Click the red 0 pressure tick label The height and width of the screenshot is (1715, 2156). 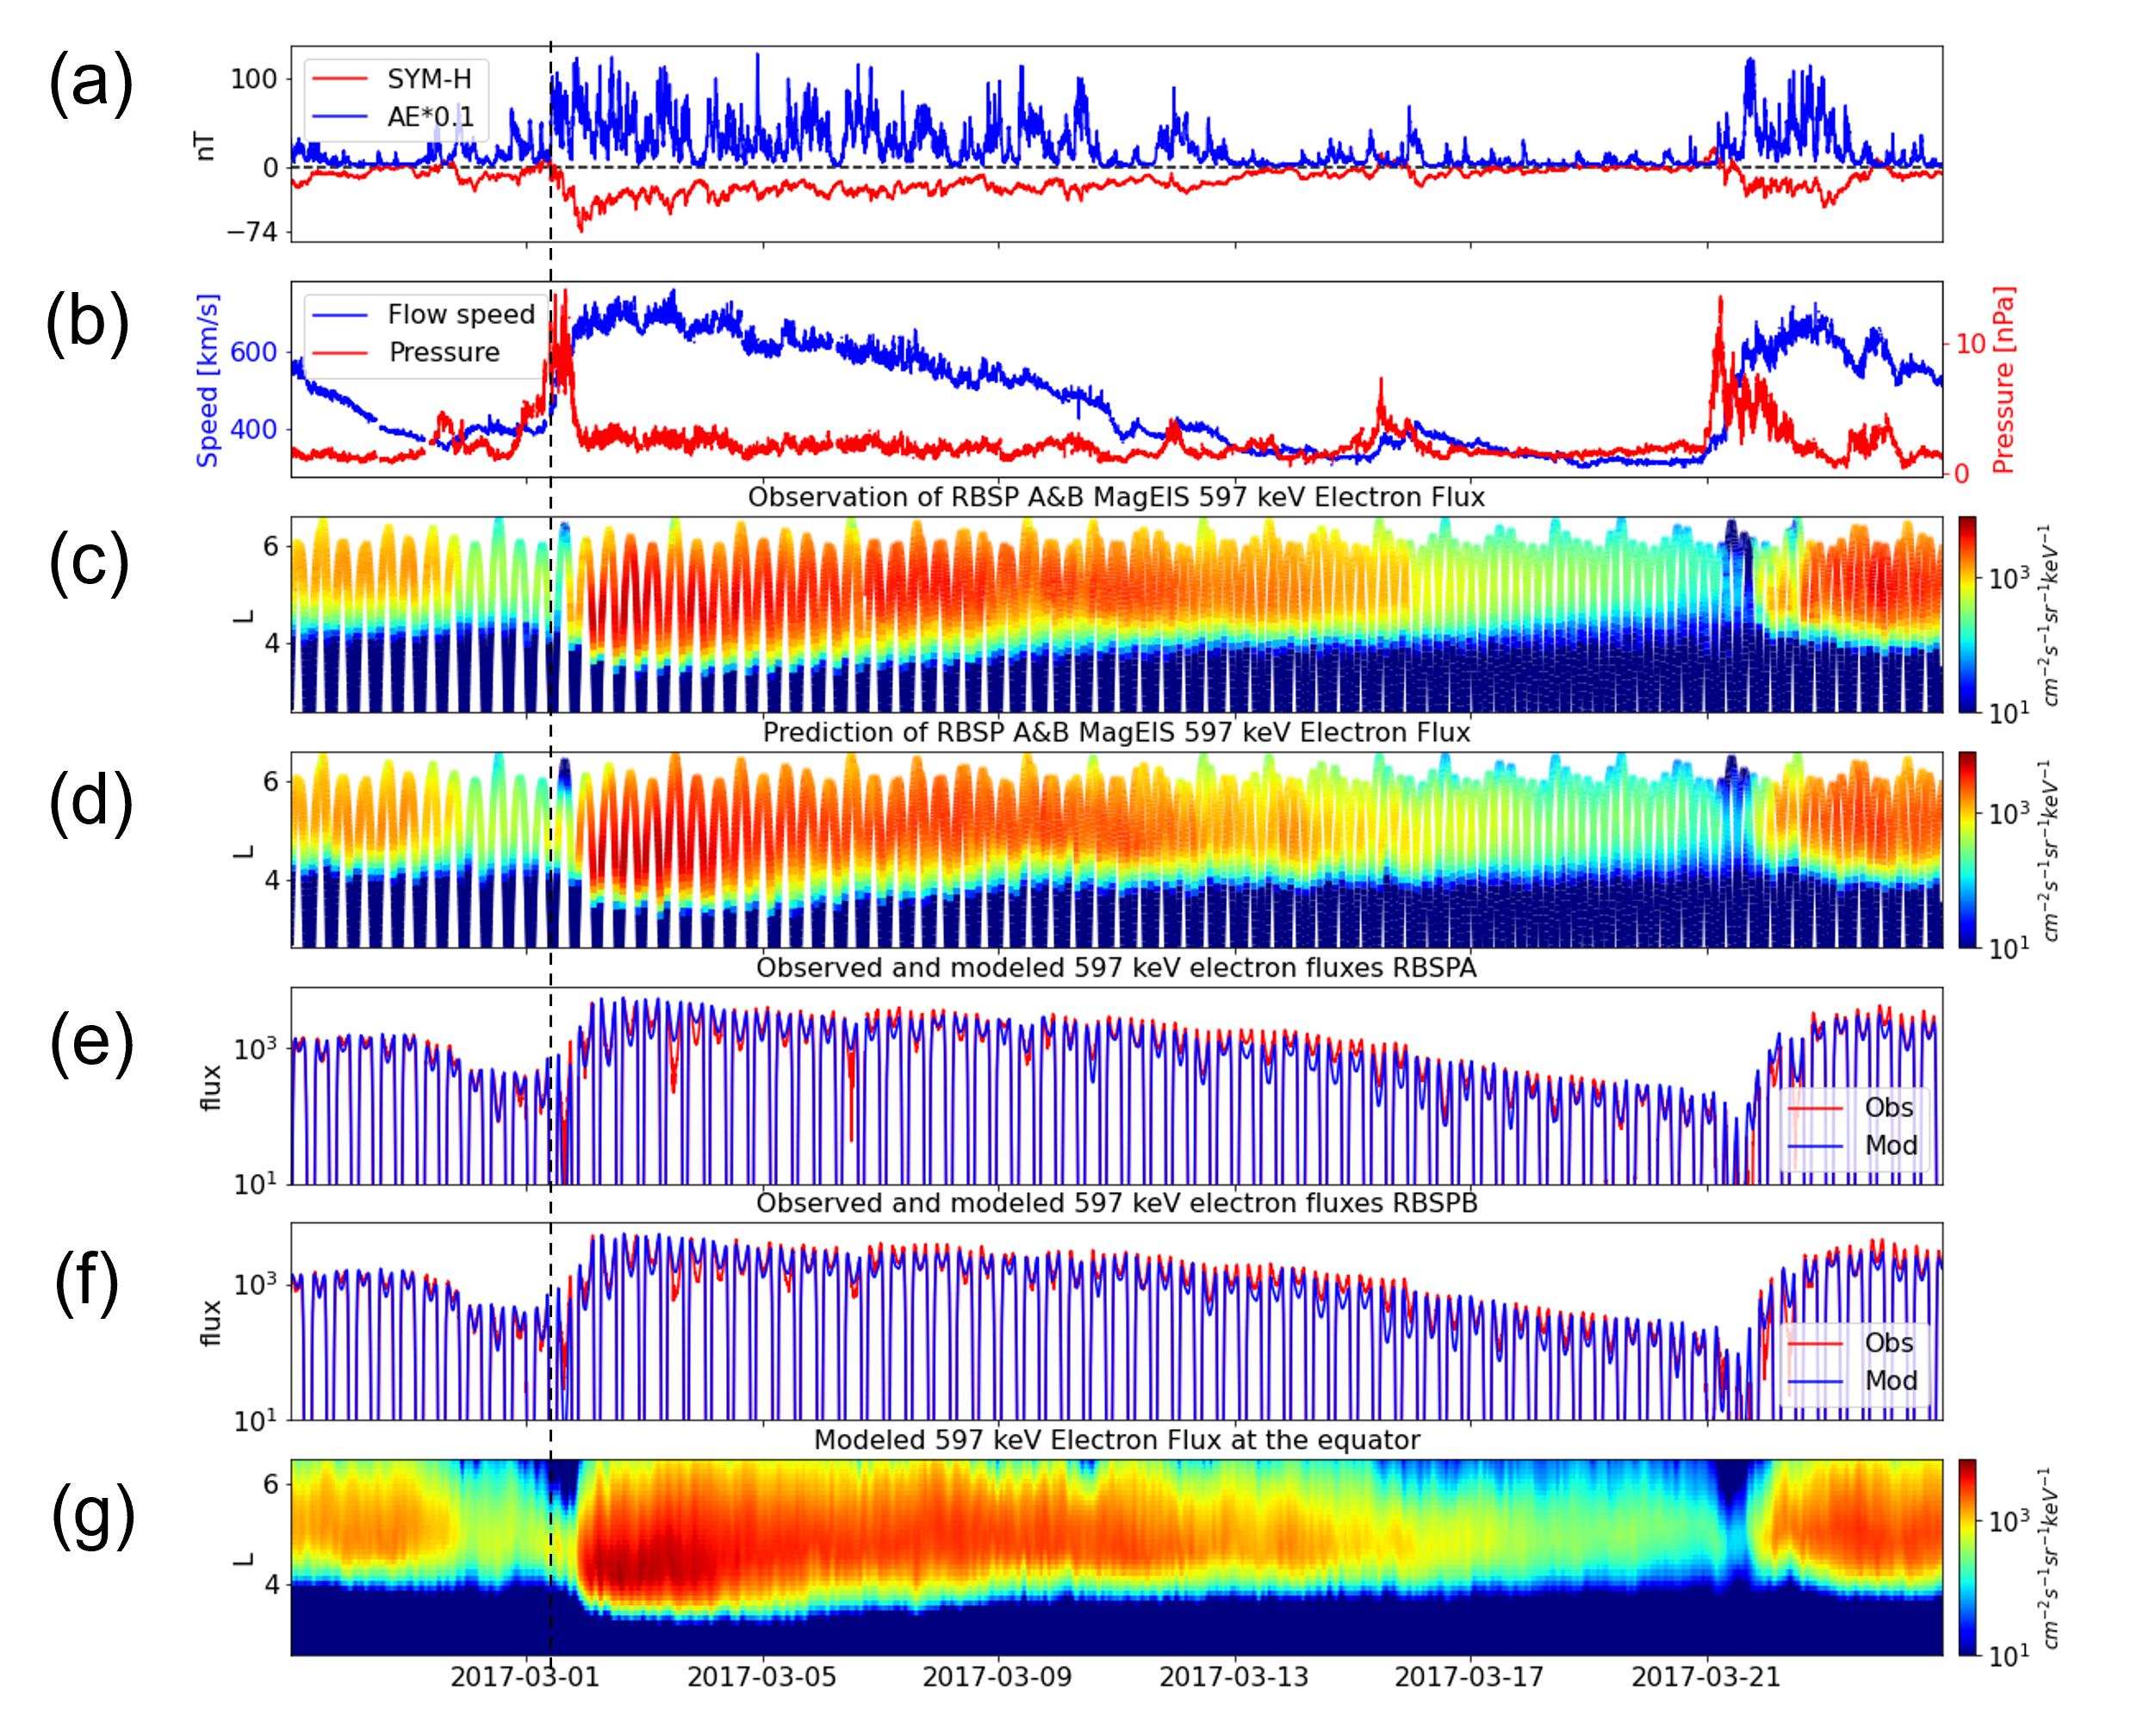pos(1961,474)
